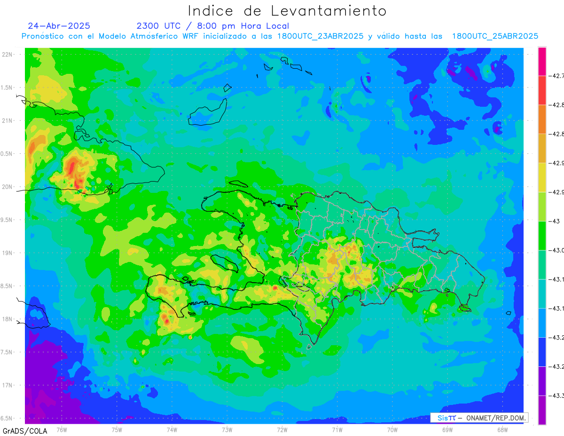The width and height of the screenshot is (564, 436).
Task: Click "2300 UTC / 8:00 pm Hora Local"
Action: pos(213,26)
